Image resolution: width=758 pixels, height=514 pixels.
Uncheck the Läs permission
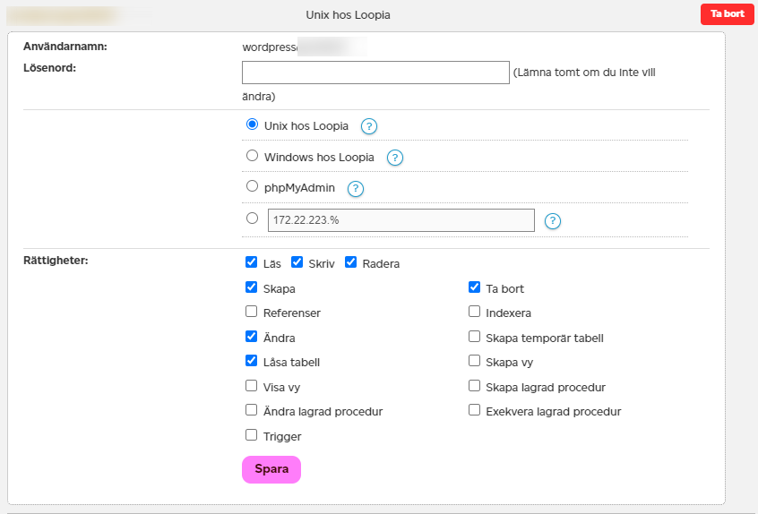coord(252,262)
